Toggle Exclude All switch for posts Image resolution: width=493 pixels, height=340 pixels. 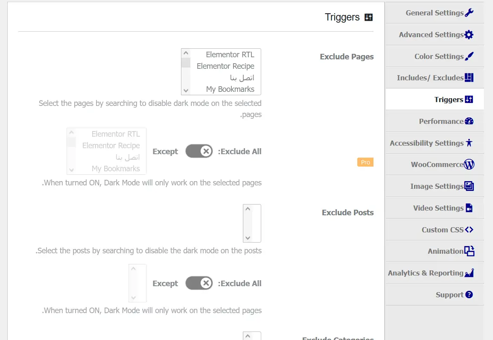pyautogui.click(x=199, y=283)
